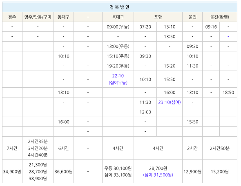Open the blue (심야 31,500원) fare

click(x=158, y=175)
